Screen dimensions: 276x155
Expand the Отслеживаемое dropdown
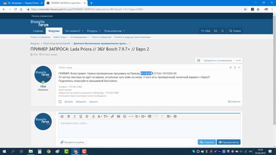(x=80, y=37)
